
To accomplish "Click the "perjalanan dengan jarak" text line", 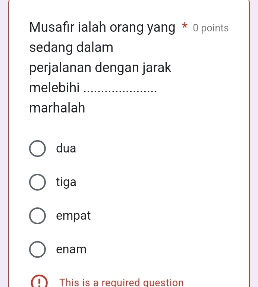I will click(100, 68).
